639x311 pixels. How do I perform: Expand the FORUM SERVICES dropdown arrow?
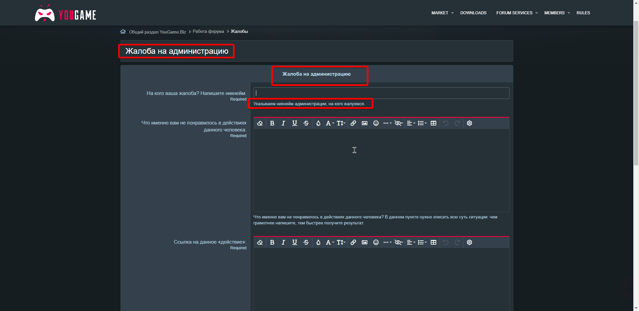click(x=536, y=13)
